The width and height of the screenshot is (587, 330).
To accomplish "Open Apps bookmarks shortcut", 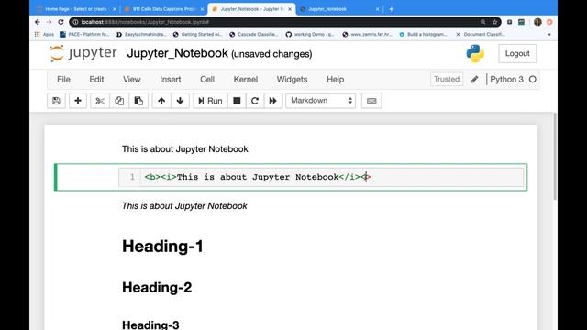I will coord(44,35).
